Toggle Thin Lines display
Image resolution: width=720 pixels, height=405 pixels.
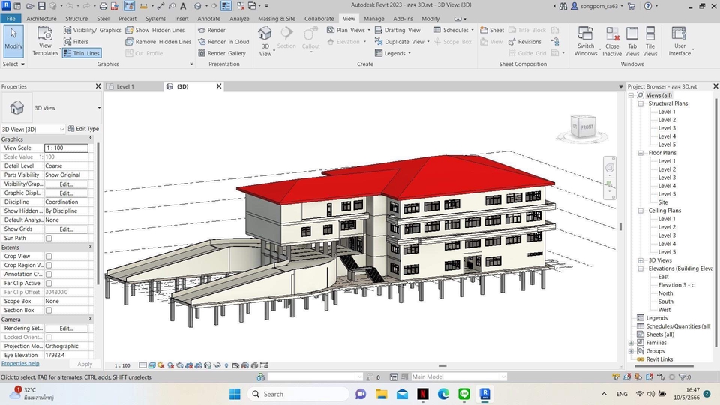(81, 53)
